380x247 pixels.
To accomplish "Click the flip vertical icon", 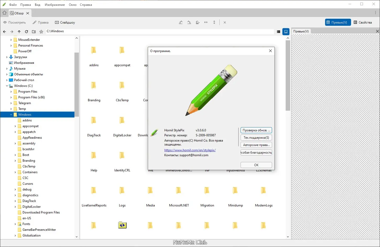I will tap(214, 23).
